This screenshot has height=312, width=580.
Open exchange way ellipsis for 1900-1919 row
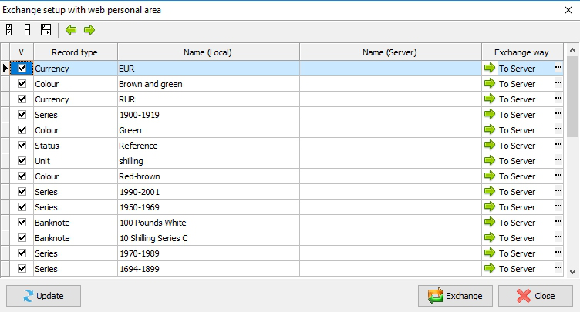pos(558,114)
